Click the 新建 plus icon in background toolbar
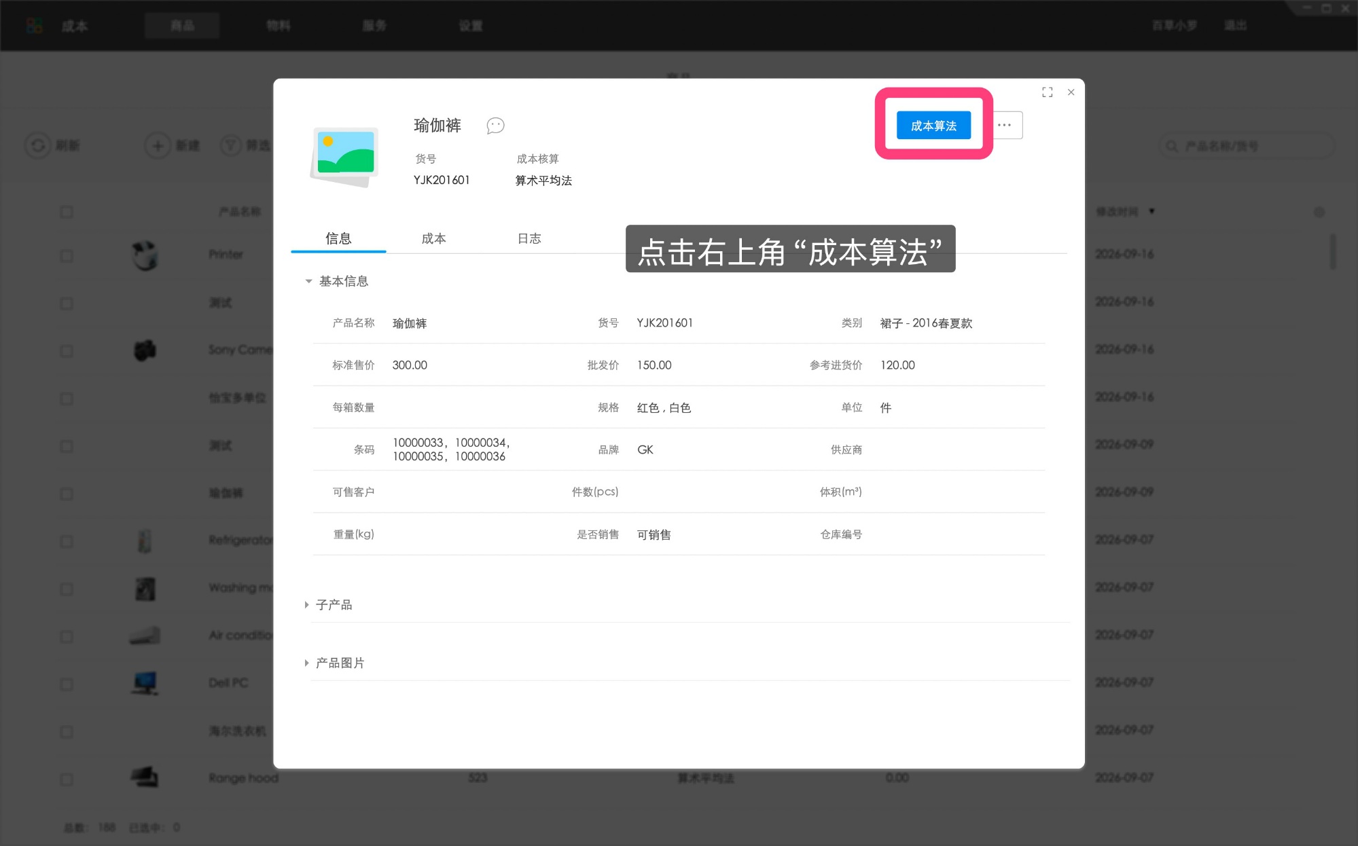Image resolution: width=1358 pixels, height=846 pixels. (x=158, y=145)
